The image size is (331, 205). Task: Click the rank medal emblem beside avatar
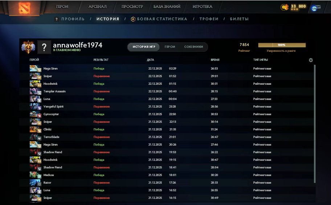[28, 47]
